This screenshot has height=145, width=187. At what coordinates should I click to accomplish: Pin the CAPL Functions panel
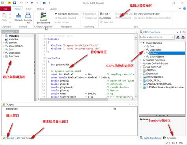click(x=180, y=32)
